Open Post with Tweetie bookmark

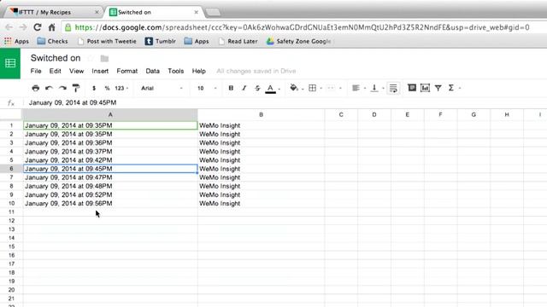(107, 41)
